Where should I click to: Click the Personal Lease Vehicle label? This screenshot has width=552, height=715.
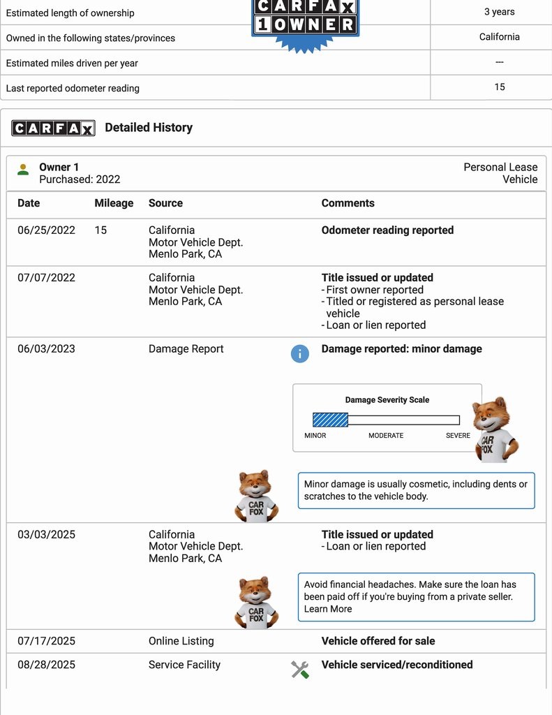(x=500, y=173)
